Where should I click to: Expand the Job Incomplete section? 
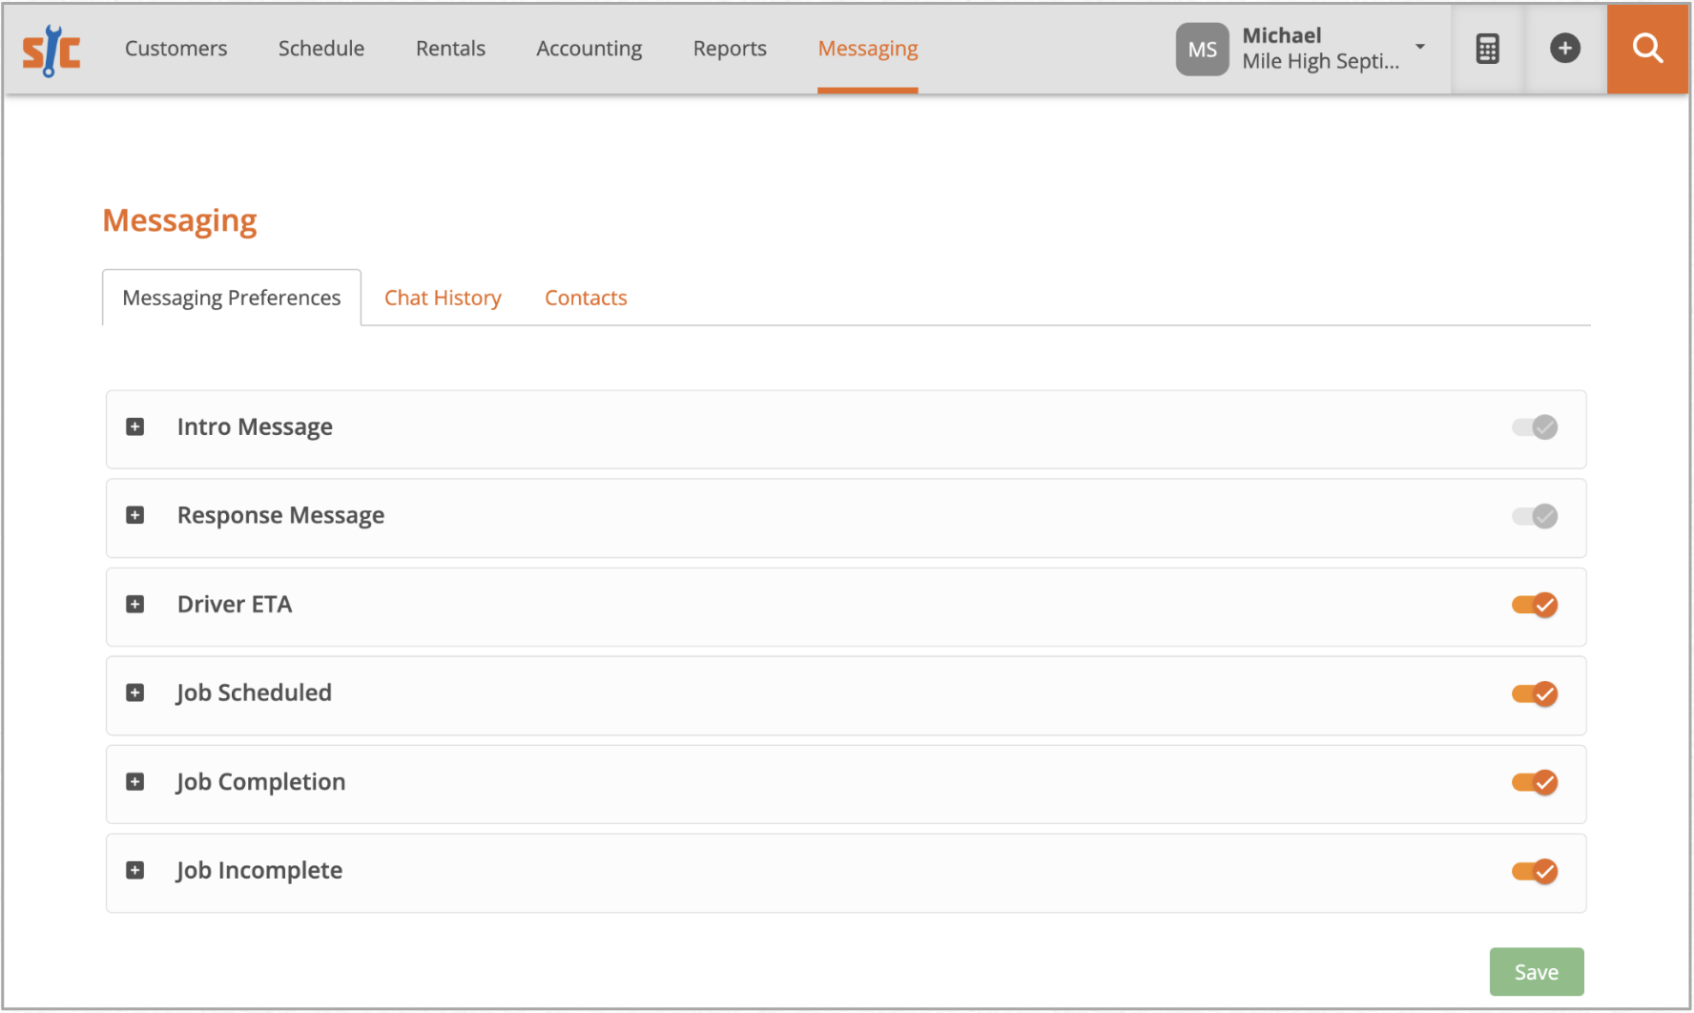point(135,870)
